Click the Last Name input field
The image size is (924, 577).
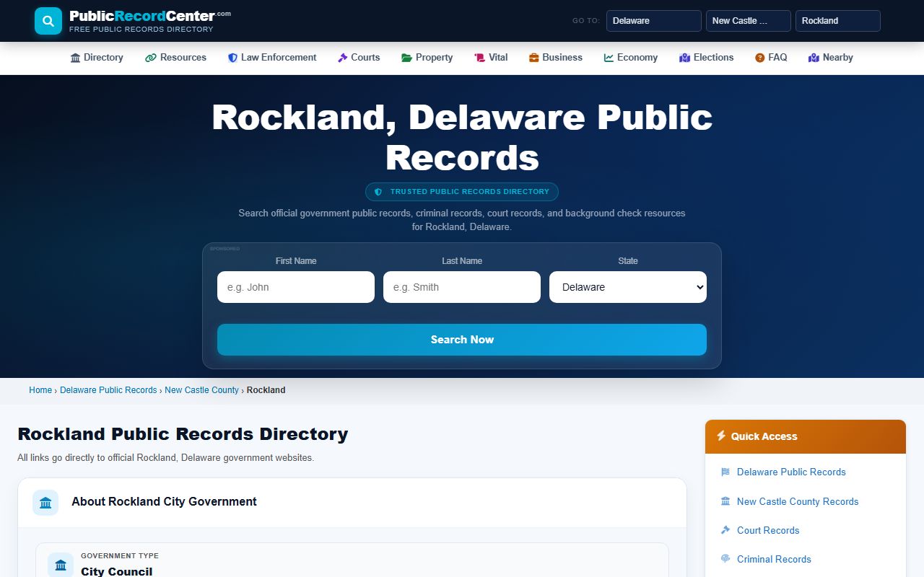point(462,287)
